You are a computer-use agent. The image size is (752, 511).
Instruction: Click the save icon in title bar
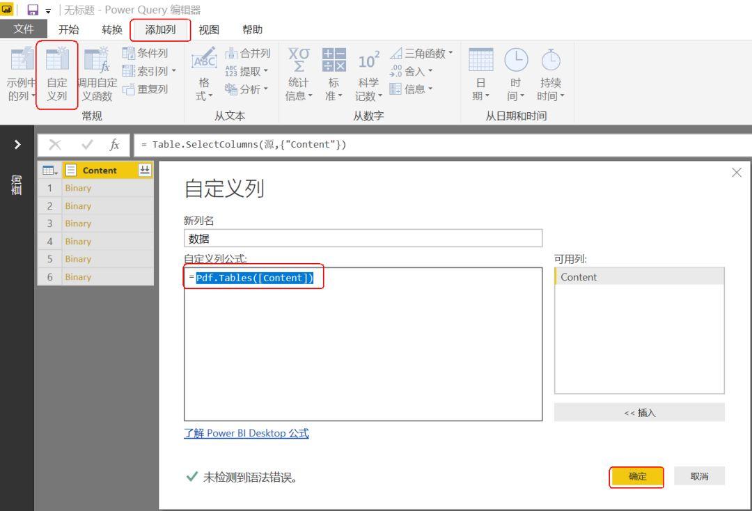click(x=33, y=10)
